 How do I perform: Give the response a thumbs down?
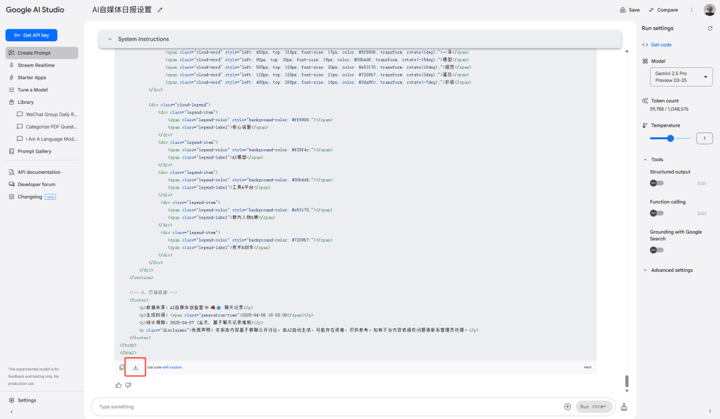coord(128,385)
